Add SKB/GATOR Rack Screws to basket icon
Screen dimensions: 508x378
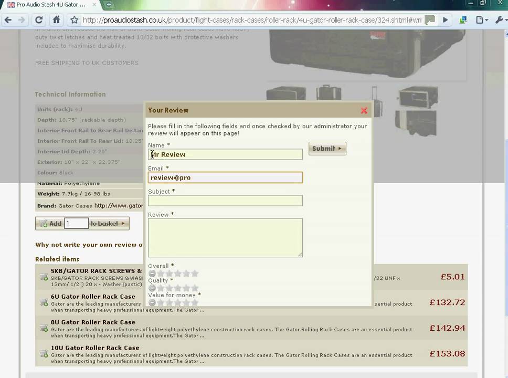coord(44,277)
